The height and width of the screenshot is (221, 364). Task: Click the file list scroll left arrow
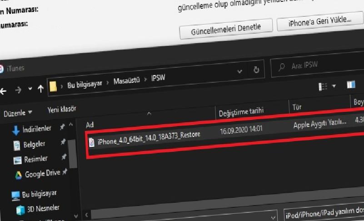86,215
